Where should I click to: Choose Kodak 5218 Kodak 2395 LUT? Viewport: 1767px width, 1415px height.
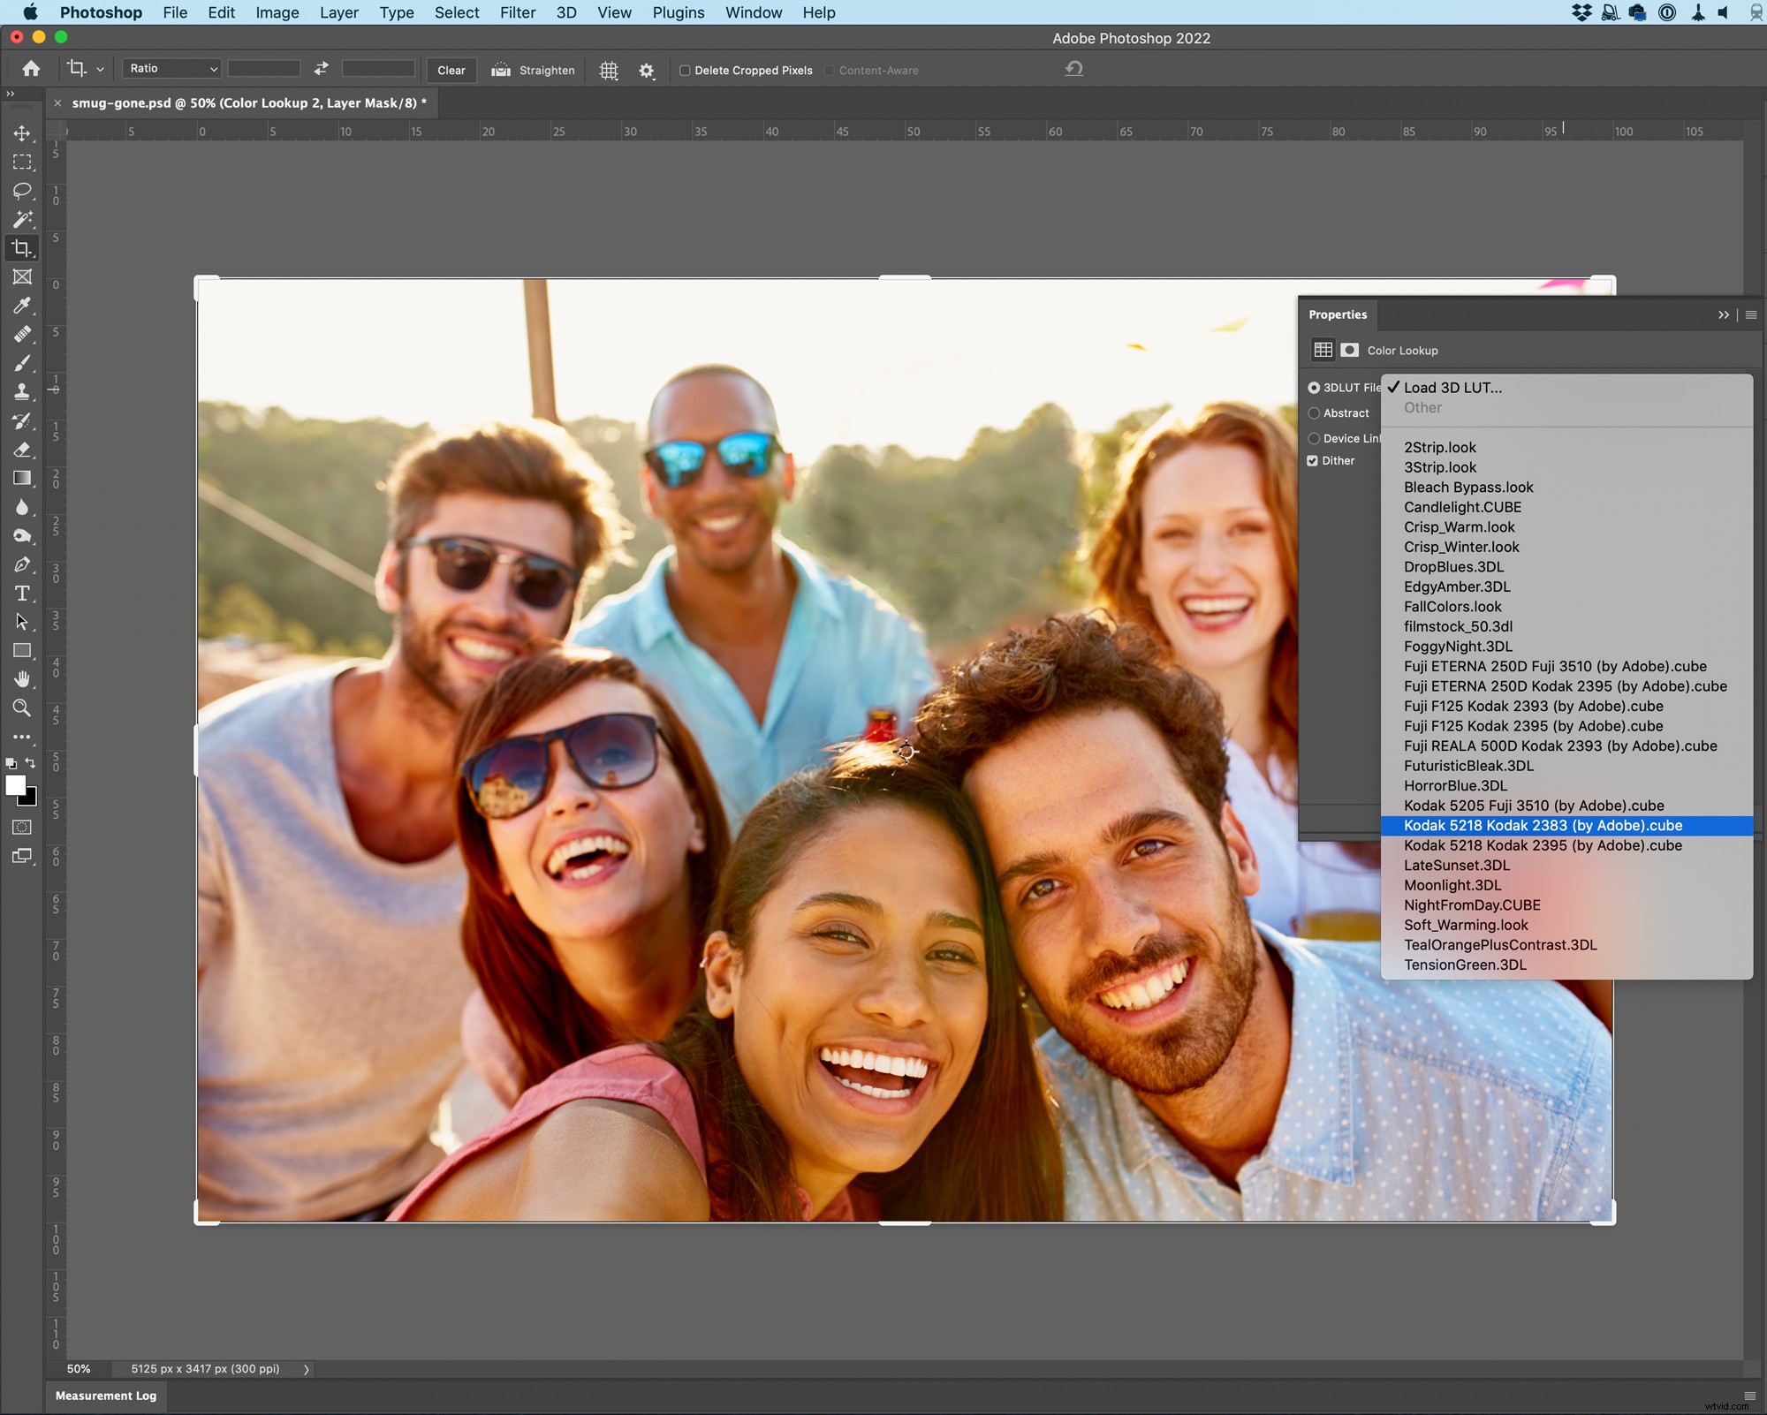1542,845
